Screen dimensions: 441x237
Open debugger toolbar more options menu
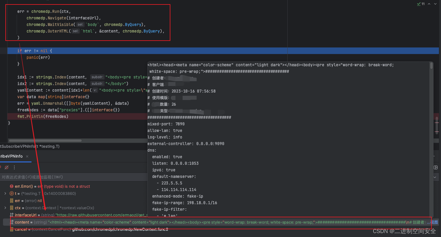14,167
